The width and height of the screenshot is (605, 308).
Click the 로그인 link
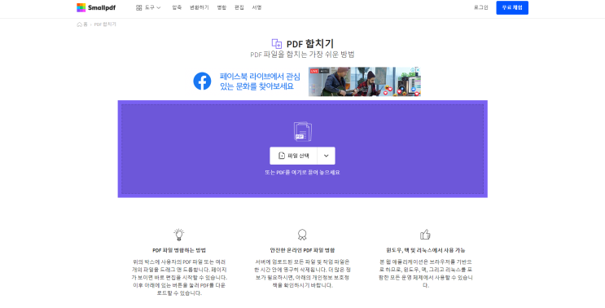480,7
